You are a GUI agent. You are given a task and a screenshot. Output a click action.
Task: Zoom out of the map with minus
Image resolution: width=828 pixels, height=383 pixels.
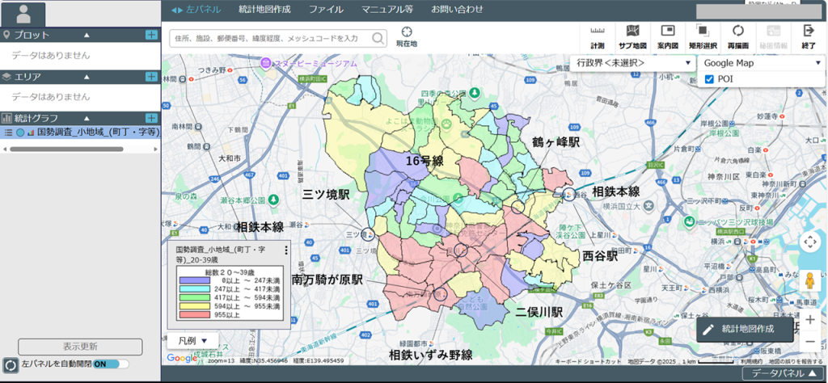810,341
